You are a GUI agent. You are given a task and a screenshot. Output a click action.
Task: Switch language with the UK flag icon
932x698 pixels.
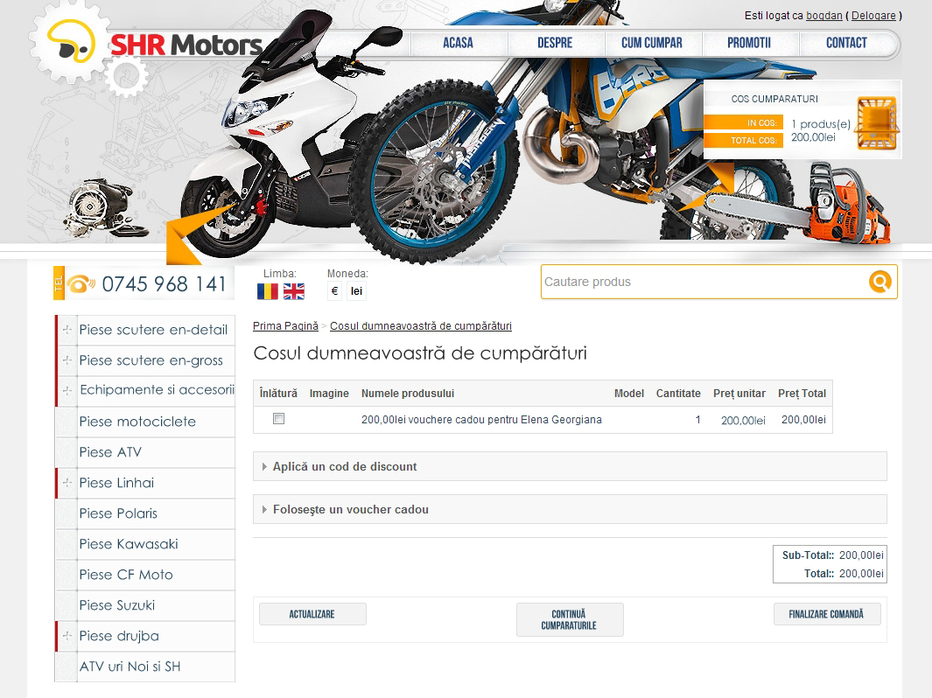coord(294,291)
